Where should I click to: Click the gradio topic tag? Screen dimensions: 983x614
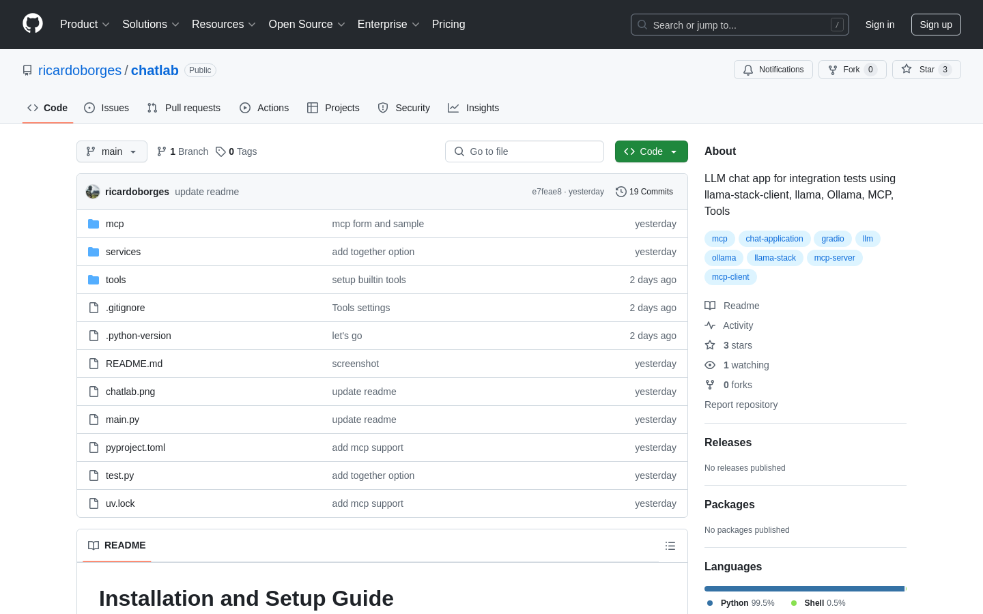coord(833,239)
